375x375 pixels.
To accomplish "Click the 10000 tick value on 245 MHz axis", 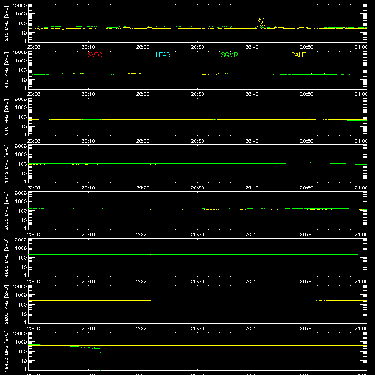I will point(20,6).
